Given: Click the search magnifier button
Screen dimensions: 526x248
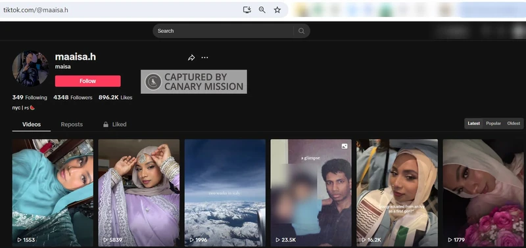Looking at the screenshot, I should point(301,31).
